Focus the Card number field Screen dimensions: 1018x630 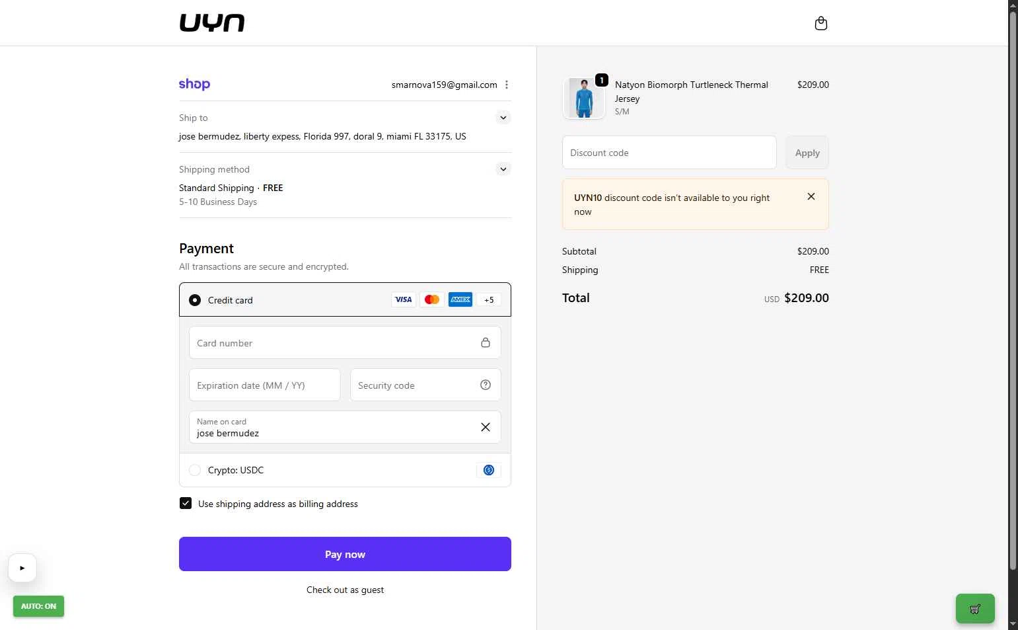345,342
